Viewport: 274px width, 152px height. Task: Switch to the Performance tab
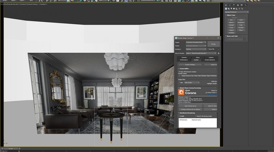(x=184, y=60)
